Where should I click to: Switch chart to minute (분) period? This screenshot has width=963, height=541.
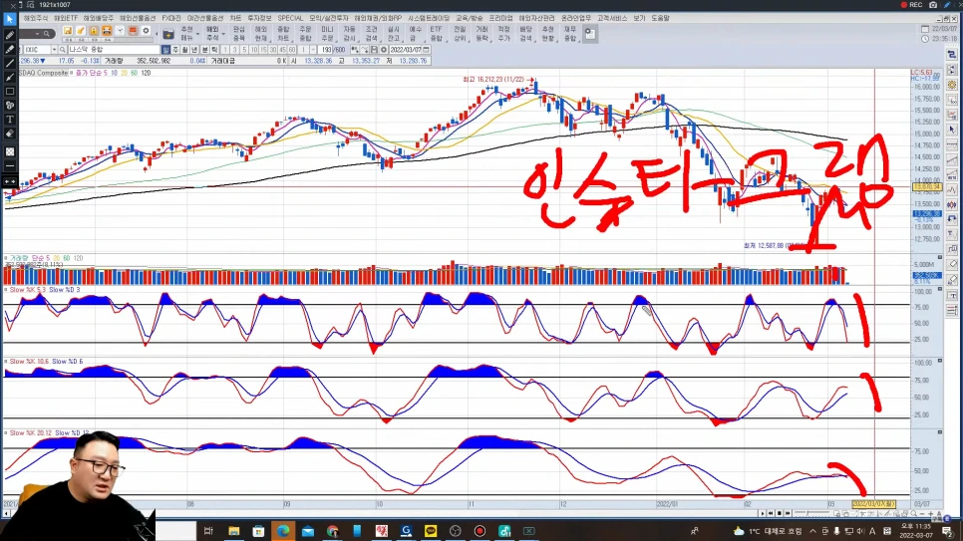(204, 50)
